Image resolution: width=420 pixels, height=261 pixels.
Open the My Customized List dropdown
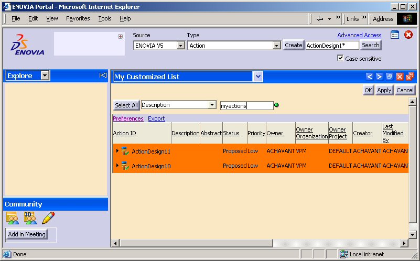(258, 77)
